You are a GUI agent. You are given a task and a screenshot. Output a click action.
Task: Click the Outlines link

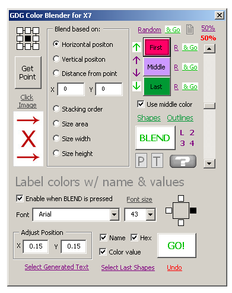[x=180, y=118]
